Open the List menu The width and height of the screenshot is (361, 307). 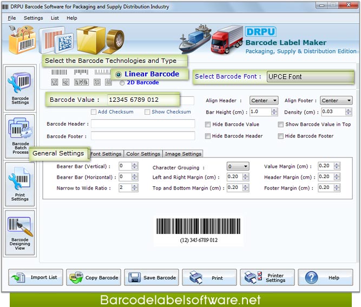(x=55, y=18)
